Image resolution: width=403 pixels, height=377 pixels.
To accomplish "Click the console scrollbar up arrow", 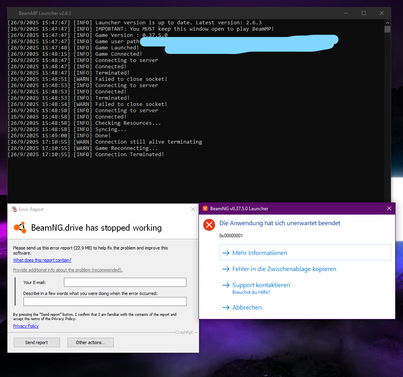I will click(x=388, y=22).
